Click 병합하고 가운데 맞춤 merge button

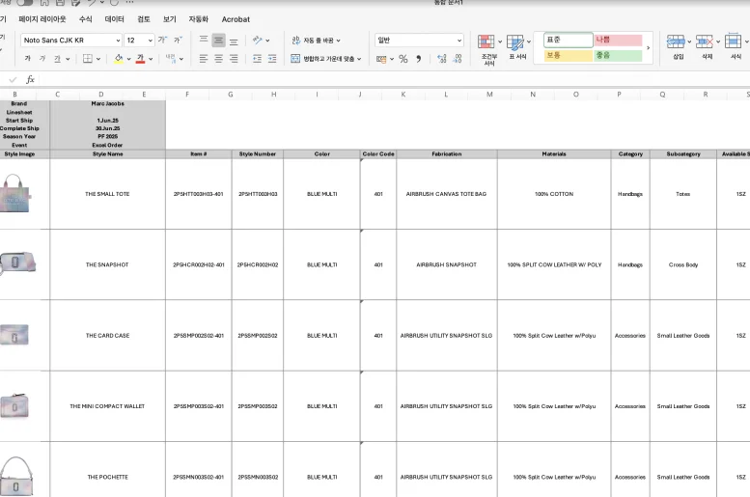point(326,59)
